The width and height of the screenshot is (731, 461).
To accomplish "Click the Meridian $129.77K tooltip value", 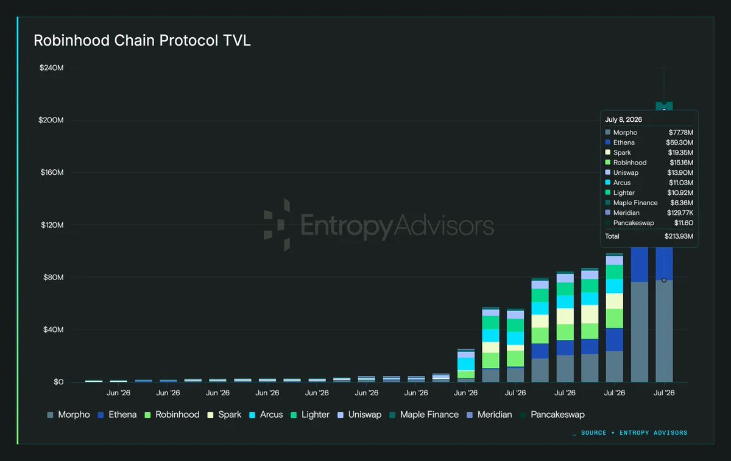I will coord(679,213).
